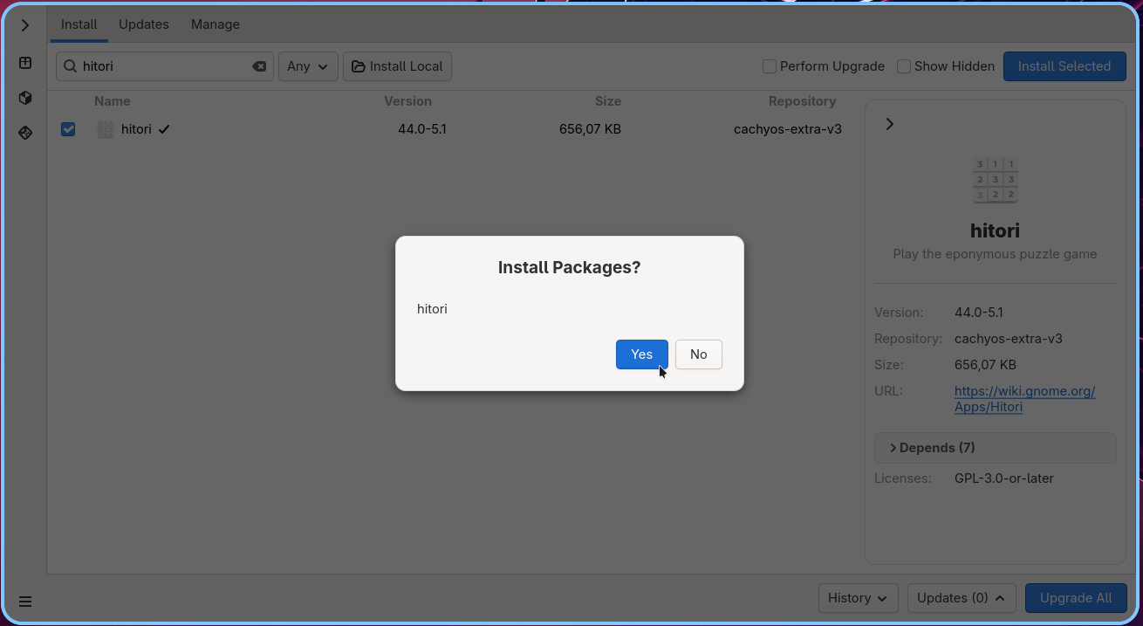Viewport: 1143px width, 626px height.
Task: Select the hitori row name text
Action: click(x=136, y=129)
